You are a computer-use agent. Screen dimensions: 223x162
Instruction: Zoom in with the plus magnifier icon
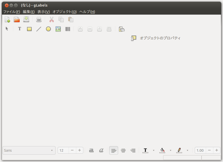click(80, 29)
